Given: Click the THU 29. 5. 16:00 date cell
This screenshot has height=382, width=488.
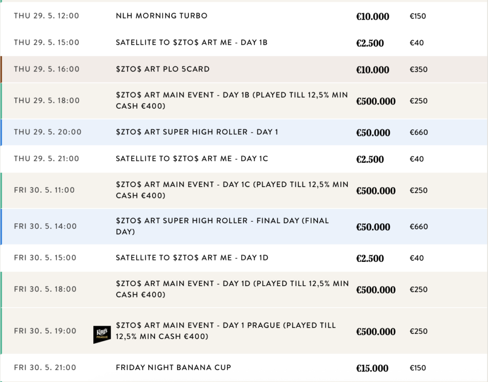Looking at the screenshot, I should pos(47,69).
